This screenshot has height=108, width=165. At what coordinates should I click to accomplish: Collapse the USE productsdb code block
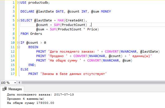click(x=19, y=3)
